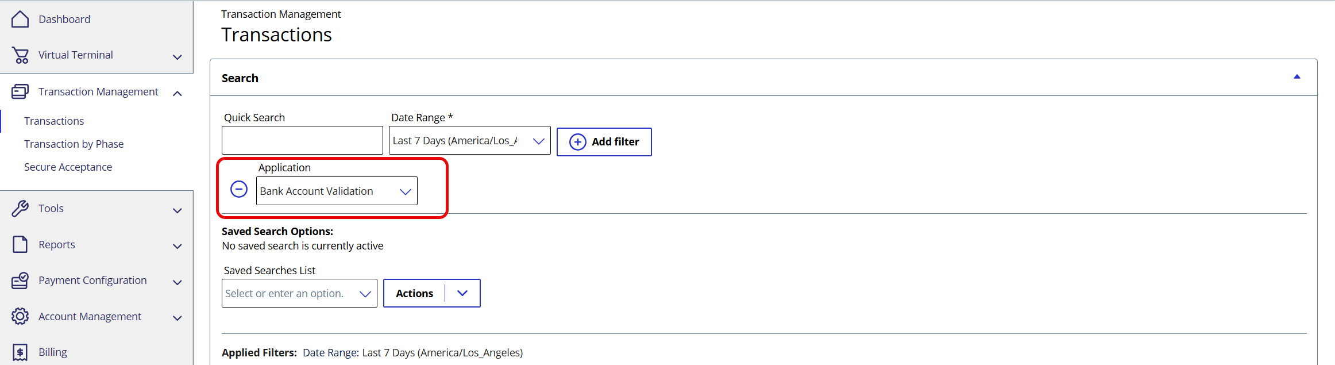Remove the Application filter with minus icon
The image size is (1335, 365).
[239, 189]
